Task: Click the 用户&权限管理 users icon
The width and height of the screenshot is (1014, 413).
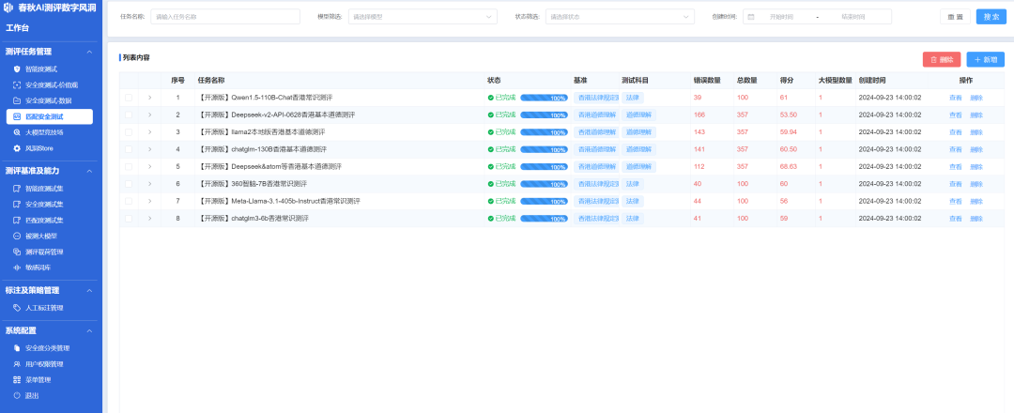Action: click(17, 363)
